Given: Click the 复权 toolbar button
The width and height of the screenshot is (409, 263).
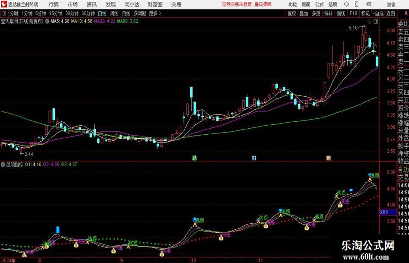Looking at the screenshot, I should [x=292, y=13].
